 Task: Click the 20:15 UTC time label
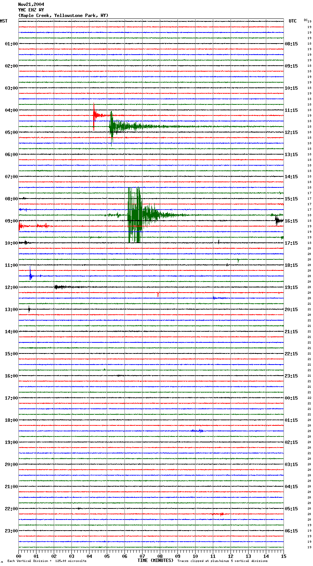pyautogui.click(x=291, y=310)
